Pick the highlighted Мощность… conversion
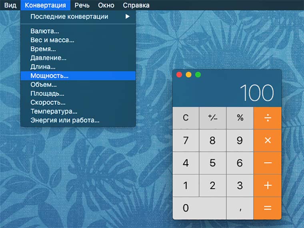The width and height of the screenshot is (304, 228). [x=78, y=76]
